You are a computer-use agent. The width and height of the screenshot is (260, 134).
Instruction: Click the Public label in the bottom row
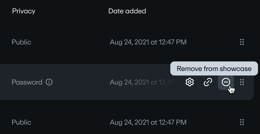click(x=21, y=122)
